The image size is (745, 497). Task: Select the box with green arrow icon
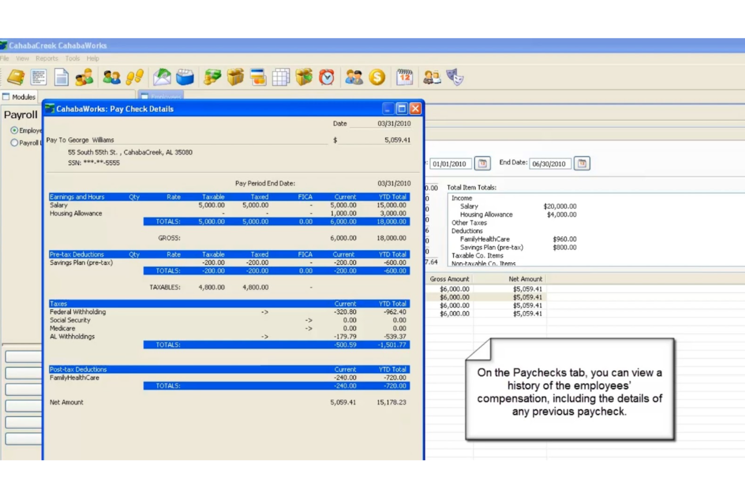[304, 77]
